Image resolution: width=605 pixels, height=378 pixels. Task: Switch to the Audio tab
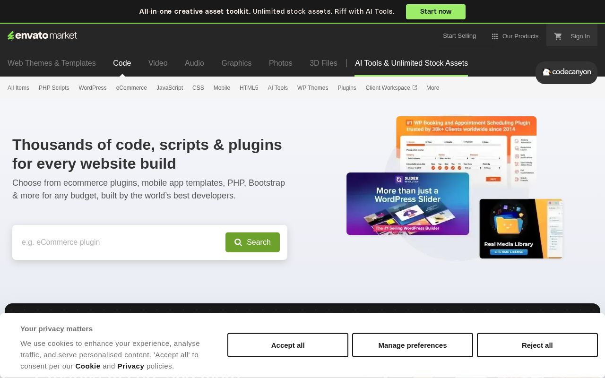[194, 63]
